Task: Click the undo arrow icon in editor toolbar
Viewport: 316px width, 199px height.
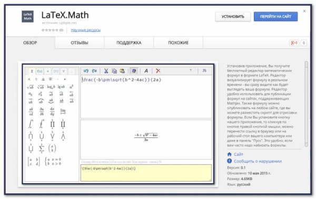Action: pyautogui.click(x=86, y=71)
